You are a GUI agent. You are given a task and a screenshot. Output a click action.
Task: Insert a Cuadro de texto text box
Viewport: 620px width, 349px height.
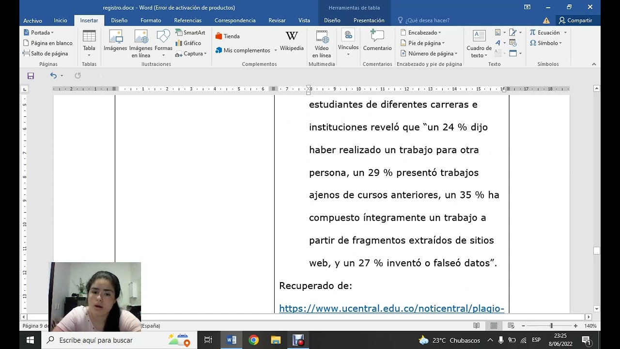pyautogui.click(x=479, y=43)
